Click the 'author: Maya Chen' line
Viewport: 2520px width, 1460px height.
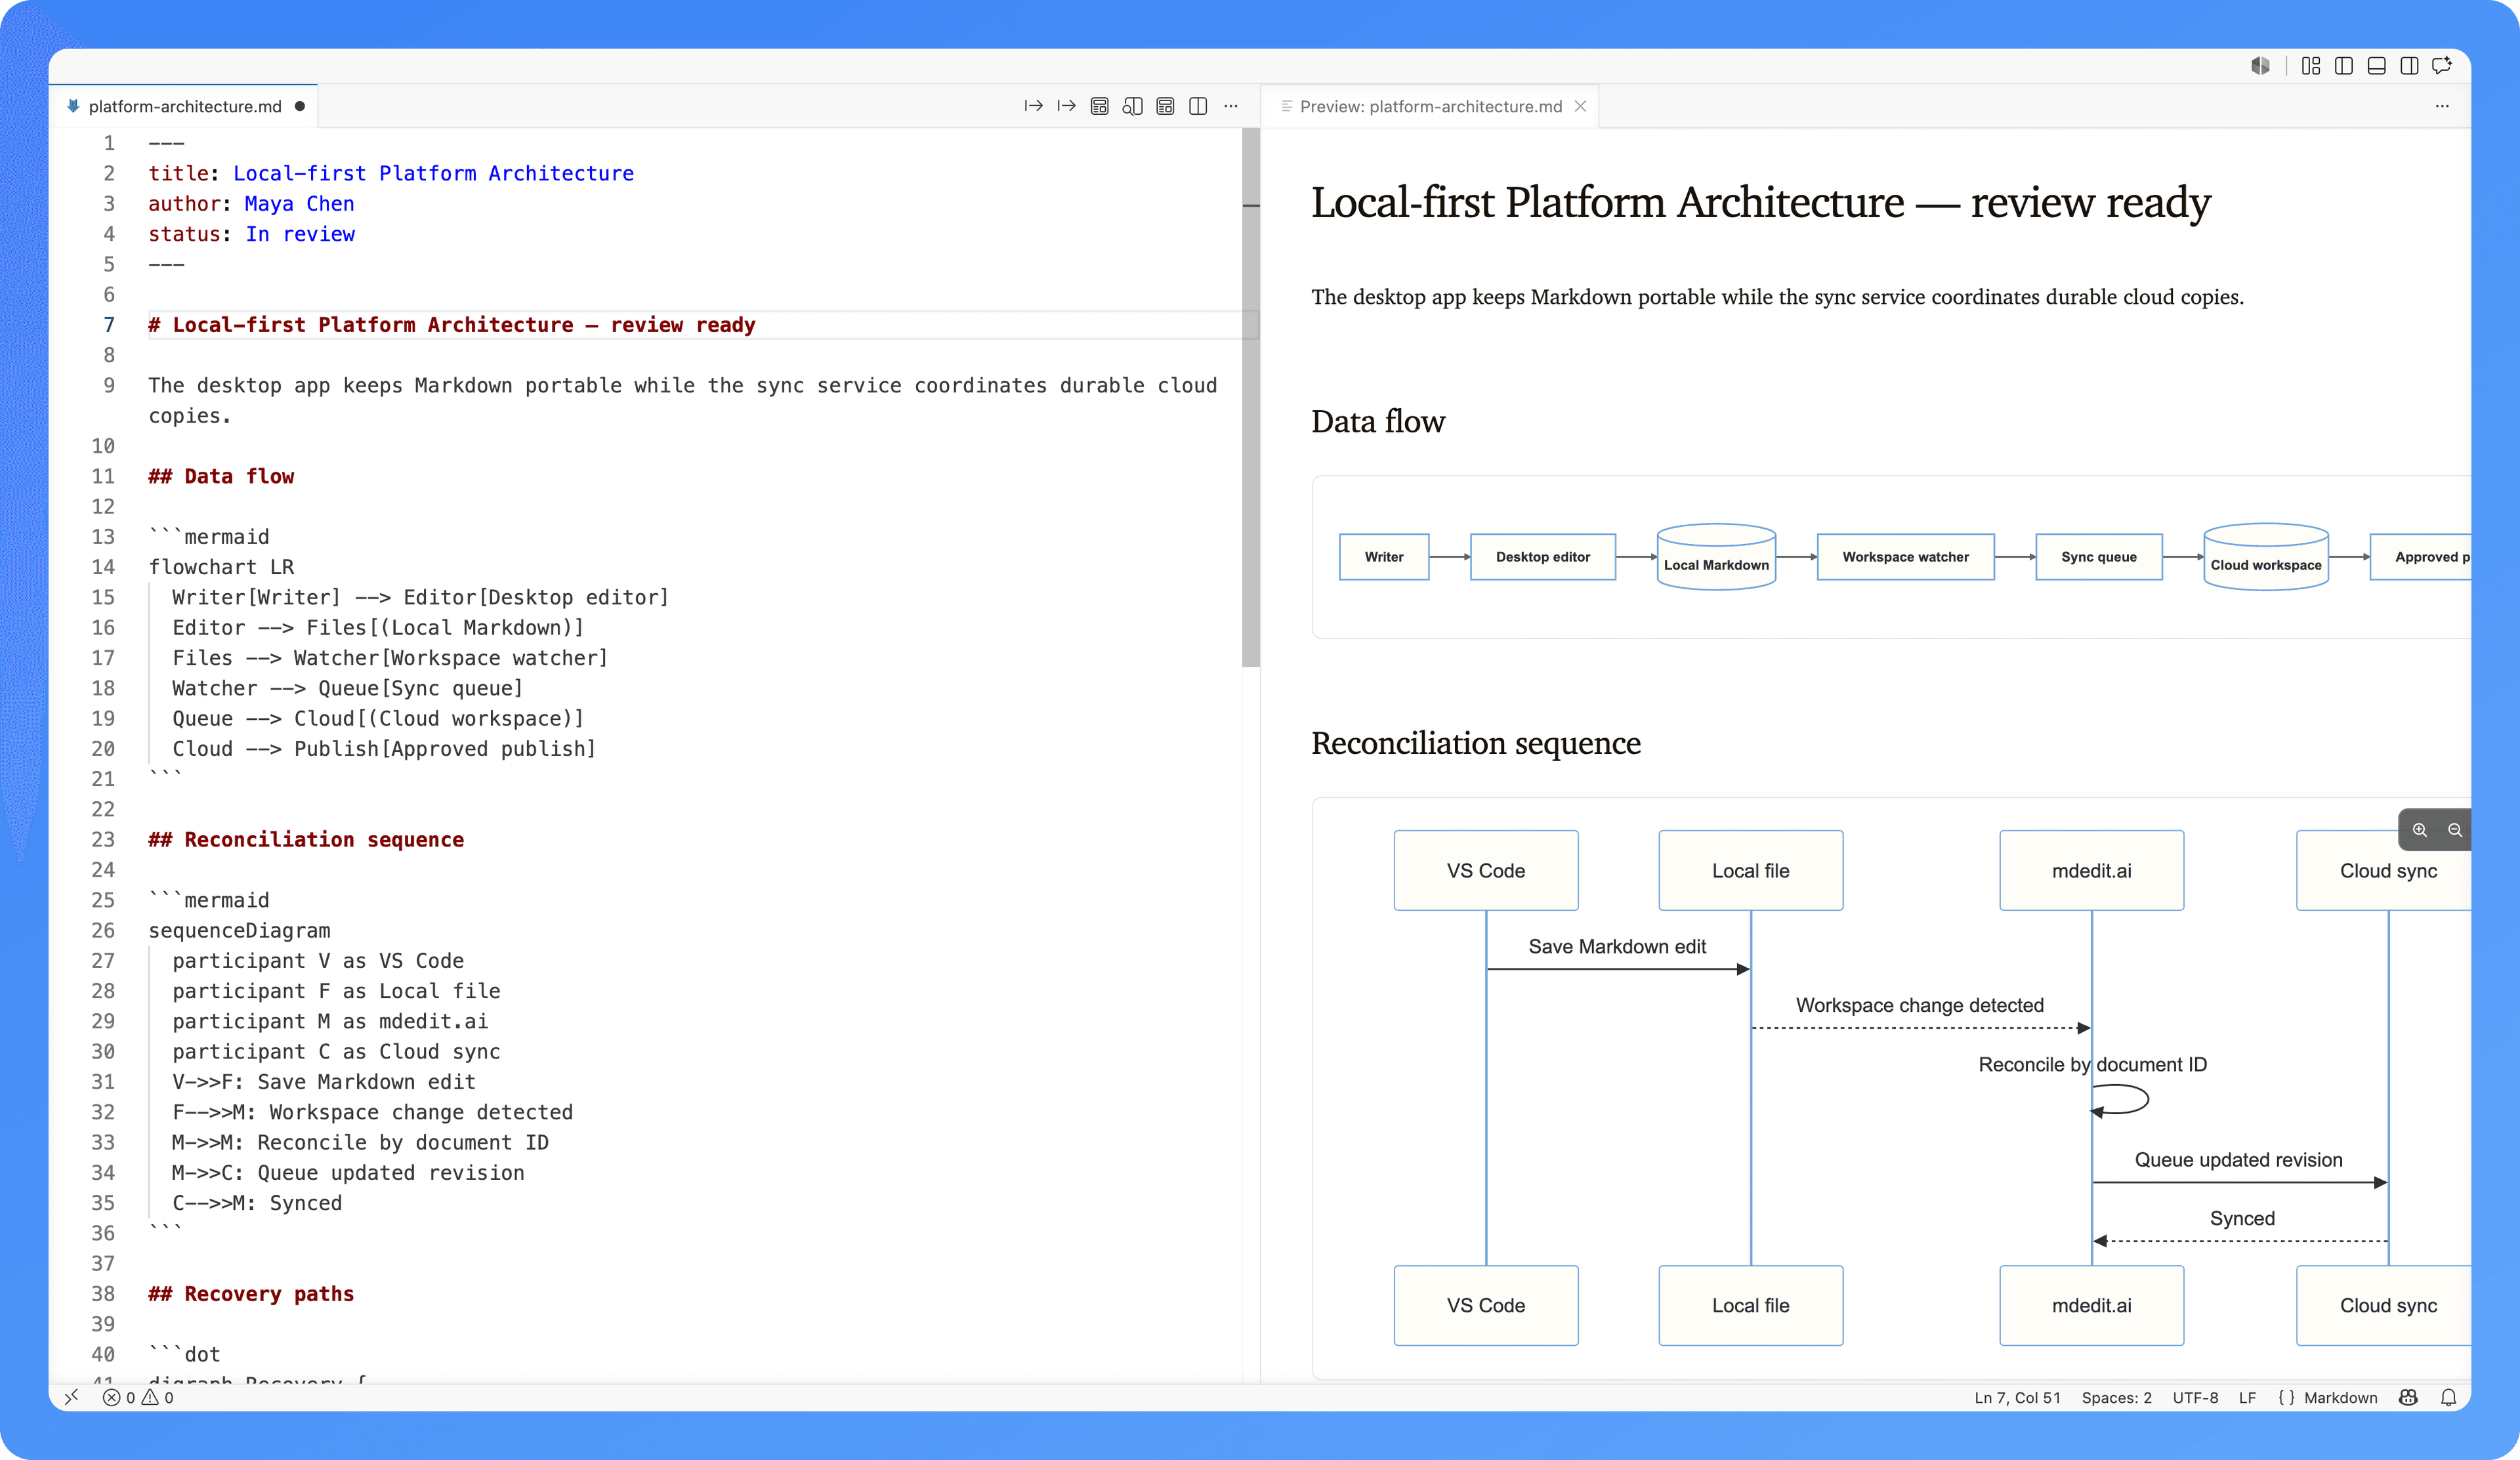point(251,204)
